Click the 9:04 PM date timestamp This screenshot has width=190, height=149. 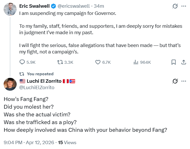[29, 142]
